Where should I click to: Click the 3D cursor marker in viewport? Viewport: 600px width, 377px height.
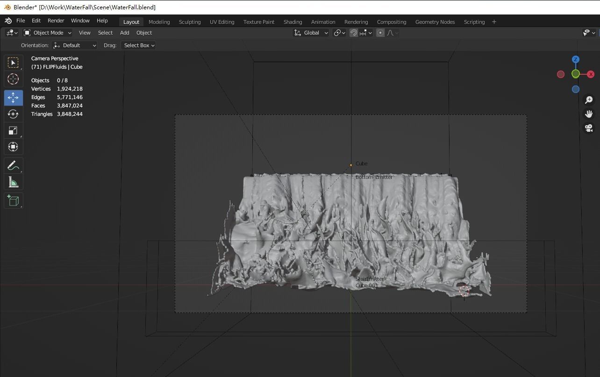[x=464, y=291]
